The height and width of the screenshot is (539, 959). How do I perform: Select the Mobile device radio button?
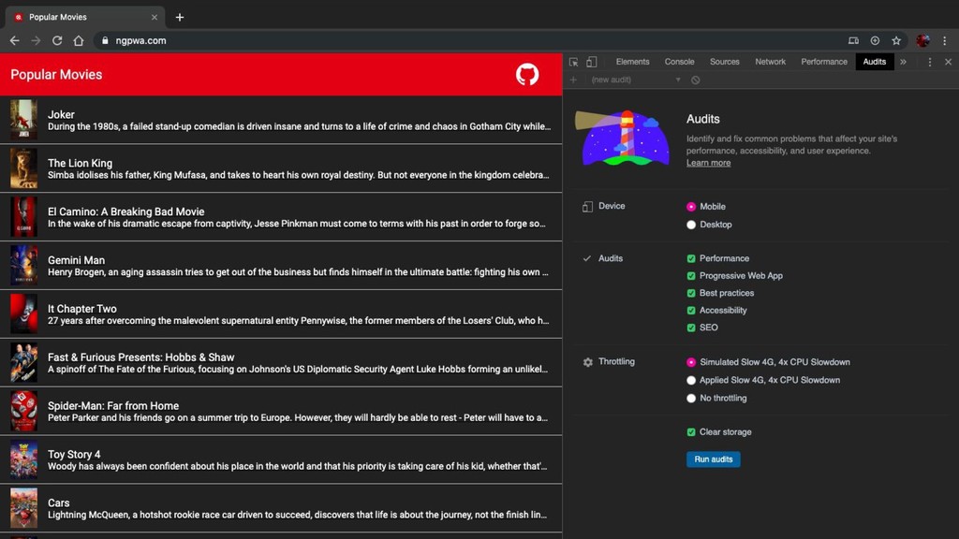coord(691,207)
